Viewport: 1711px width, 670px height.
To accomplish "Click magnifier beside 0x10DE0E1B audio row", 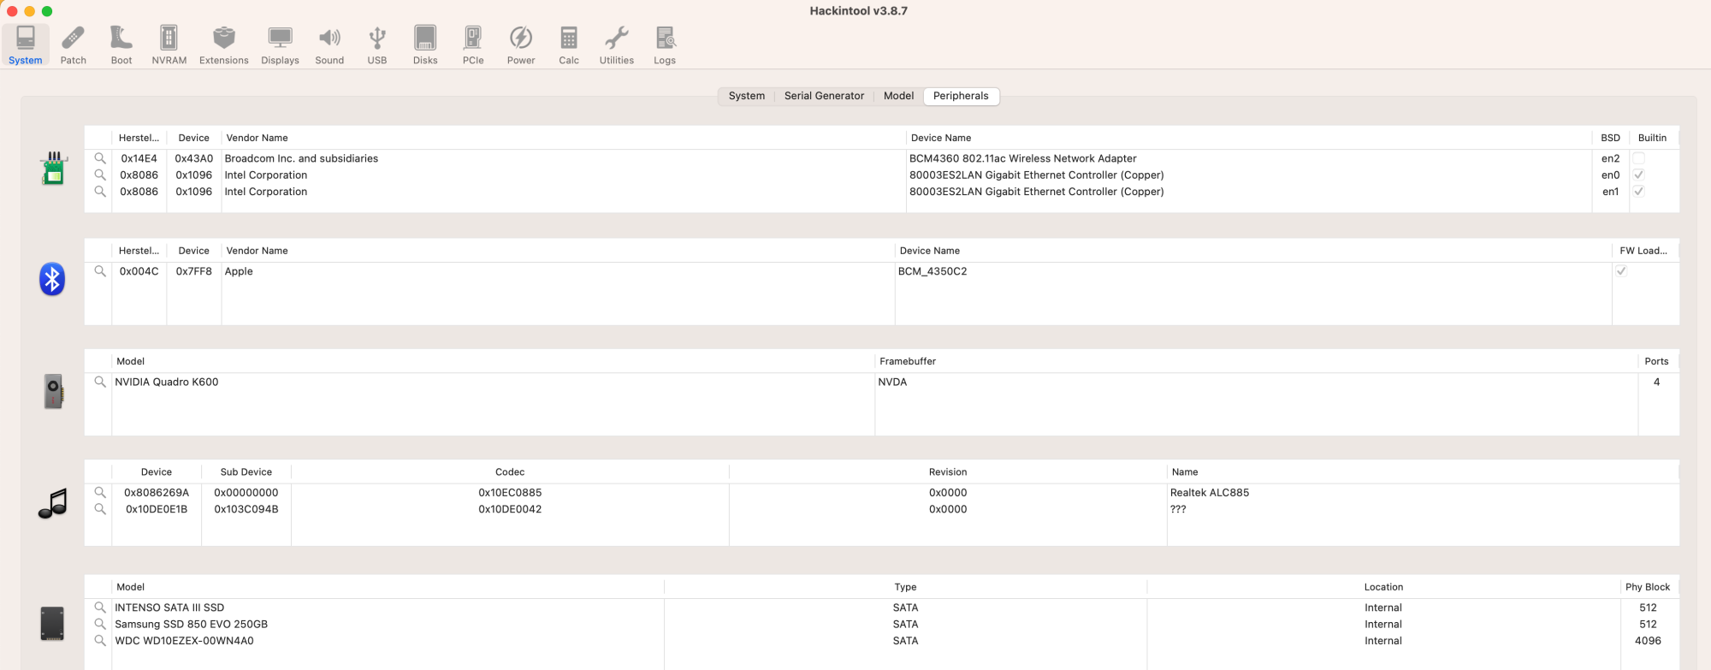I will point(100,509).
